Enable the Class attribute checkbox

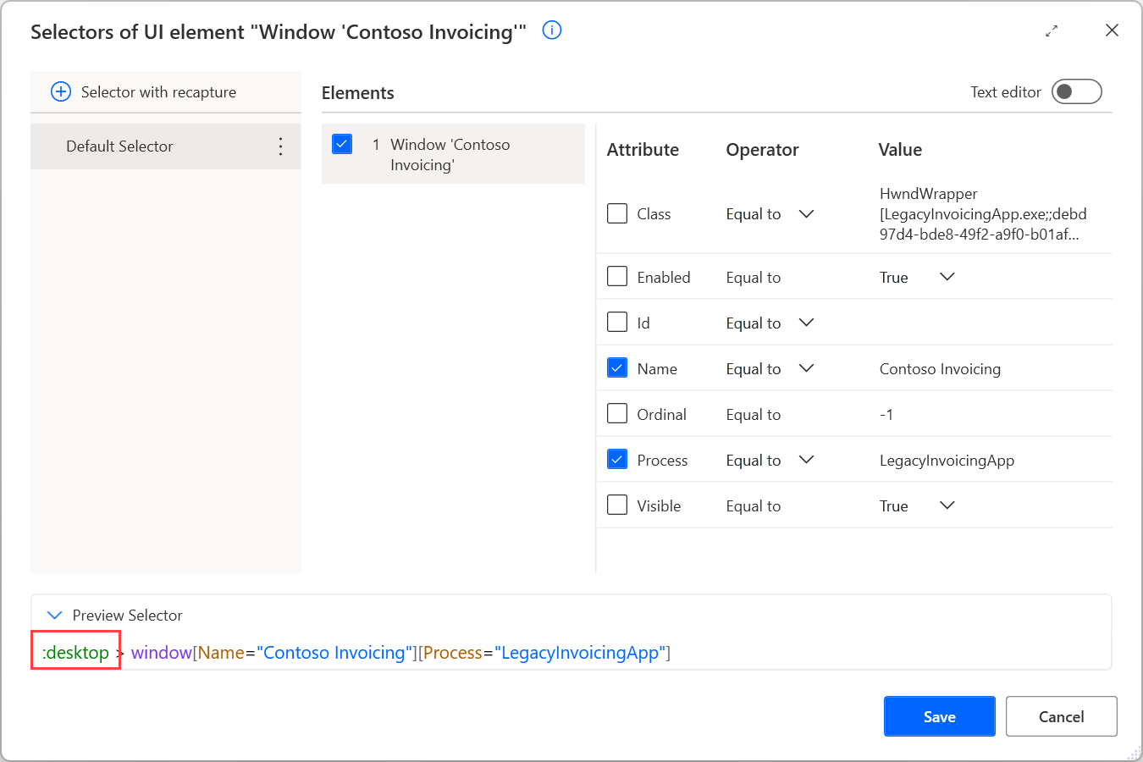[617, 213]
